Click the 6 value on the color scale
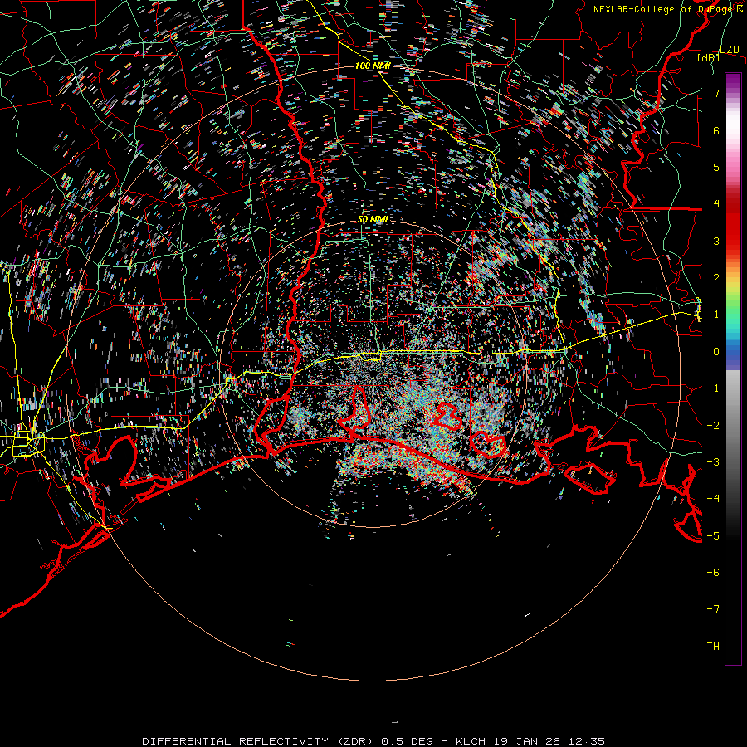The height and width of the screenshot is (747, 747). pos(716,130)
